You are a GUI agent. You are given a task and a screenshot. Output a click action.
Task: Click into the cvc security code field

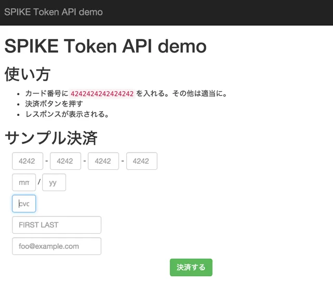[x=24, y=204]
